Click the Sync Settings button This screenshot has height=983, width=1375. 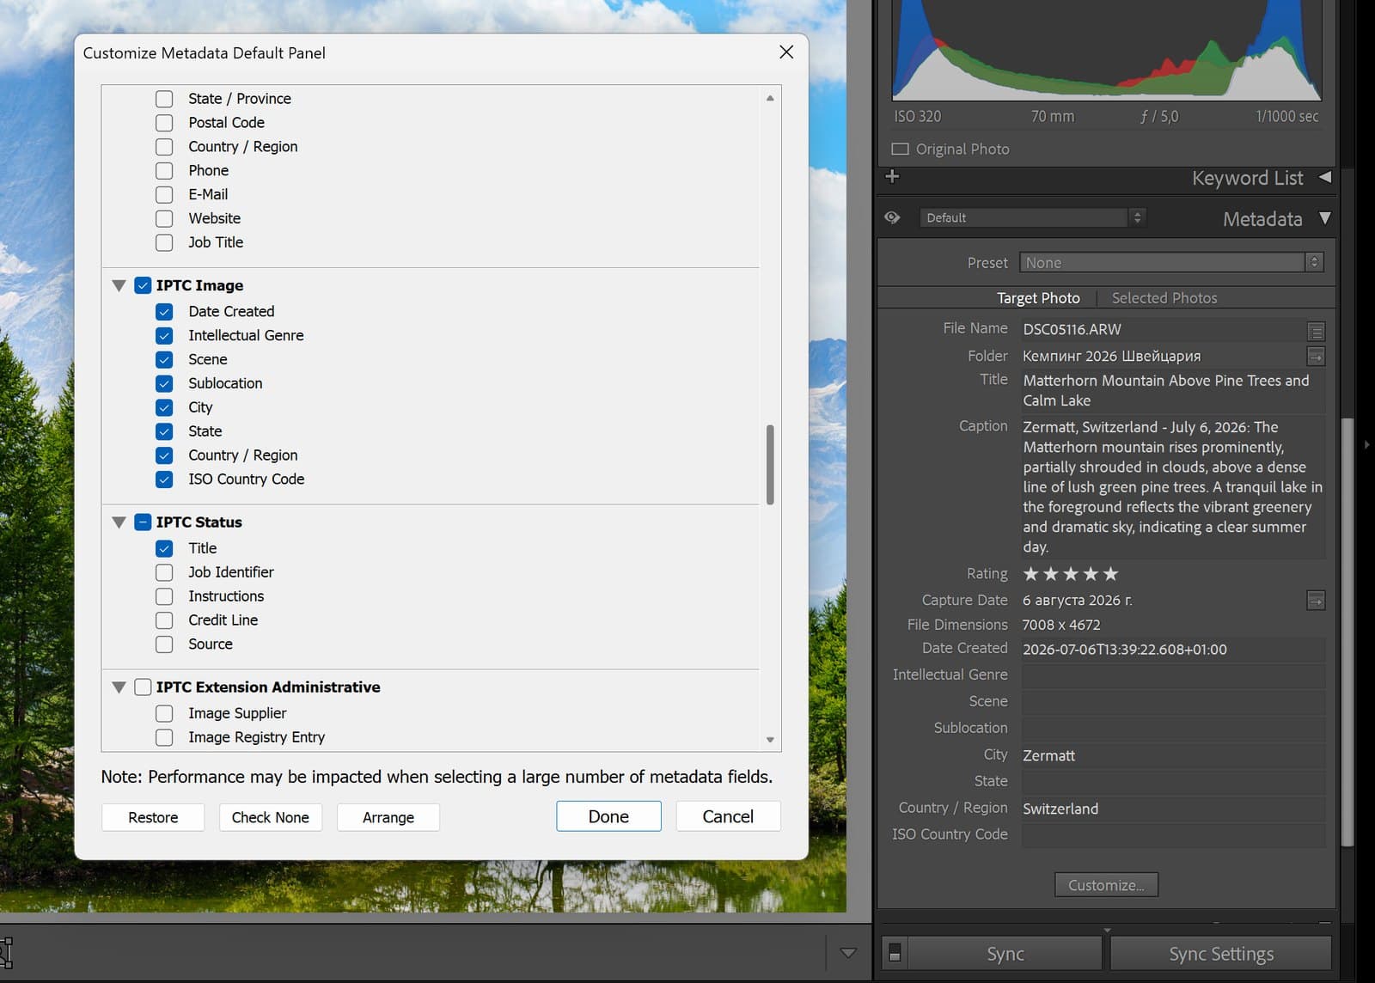tap(1221, 954)
